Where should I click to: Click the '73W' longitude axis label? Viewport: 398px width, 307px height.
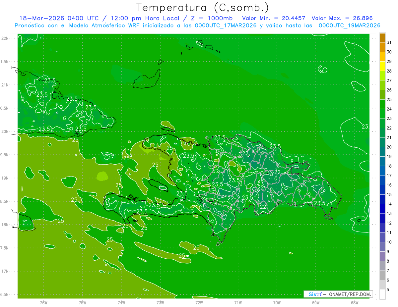(x=160, y=303)
